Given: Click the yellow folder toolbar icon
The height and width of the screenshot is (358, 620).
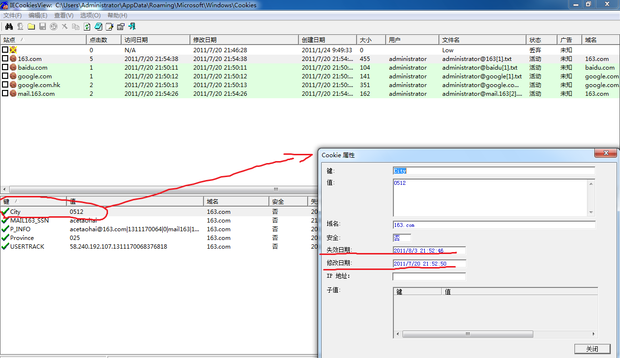Looking at the screenshot, I should [31, 27].
